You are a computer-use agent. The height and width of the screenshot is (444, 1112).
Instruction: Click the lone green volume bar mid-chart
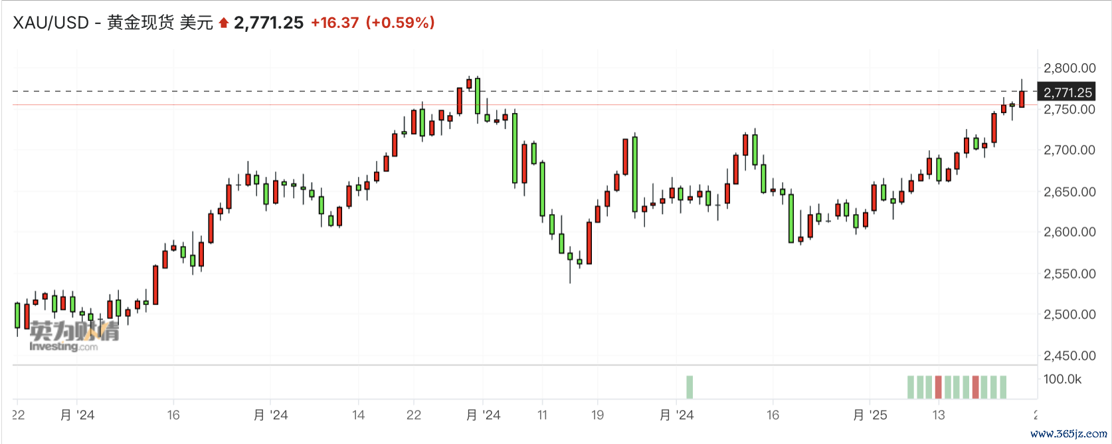click(x=690, y=388)
